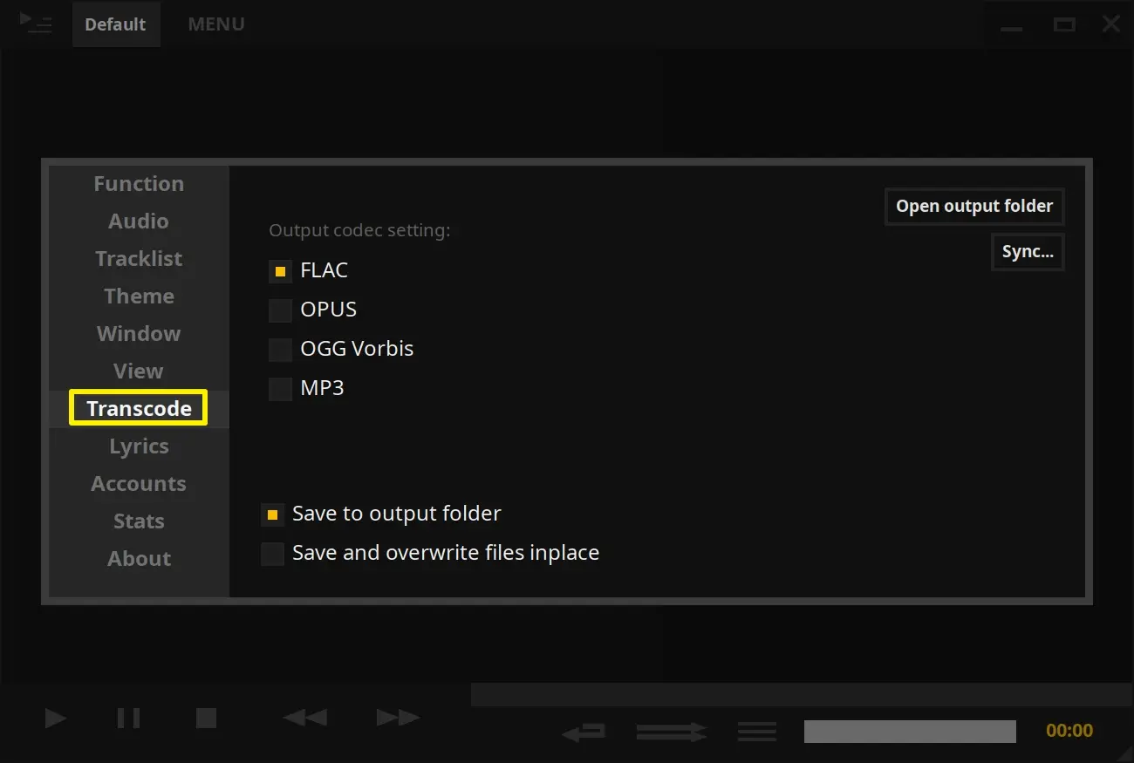
Task: Switch to the Audio settings tab
Action: (x=139, y=221)
